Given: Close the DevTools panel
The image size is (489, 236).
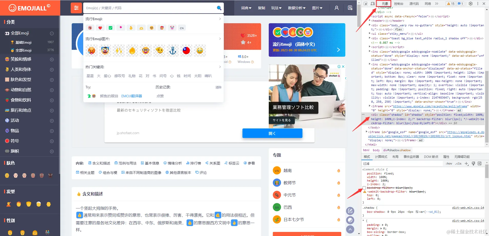Looking at the screenshot, I should coord(484,4).
